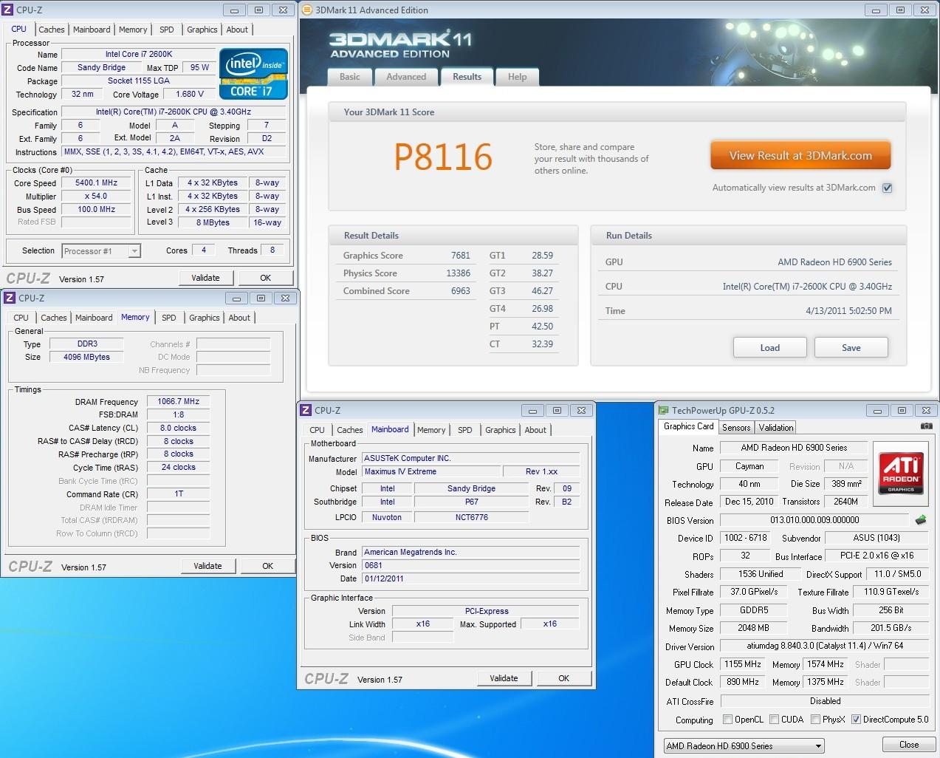
Task: Click Validate in the CPU-Z Mainboard window
Action: [x=504, y=678]
